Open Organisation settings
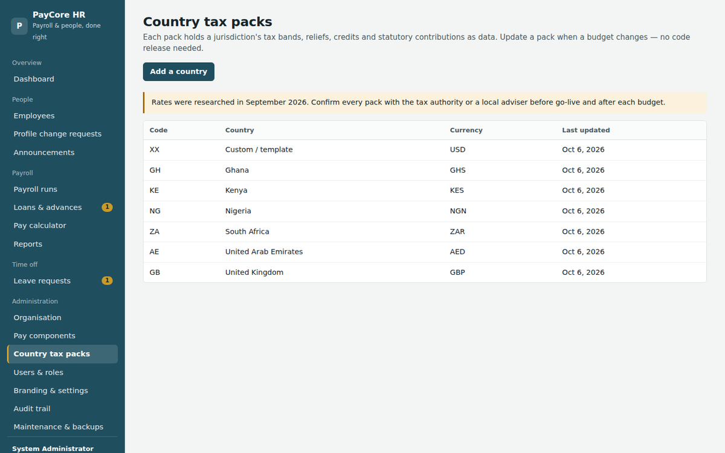725x453 pixels. 62,318
